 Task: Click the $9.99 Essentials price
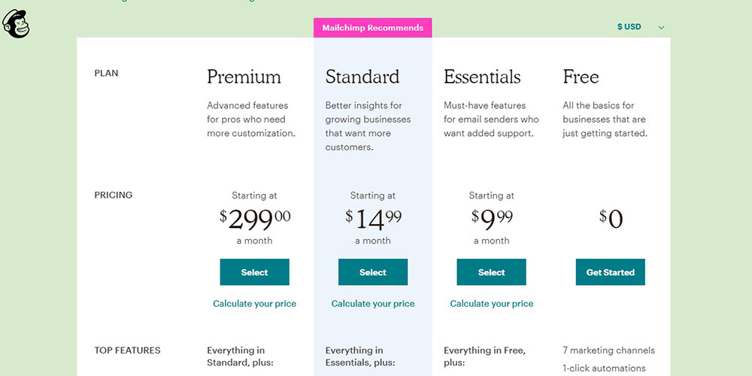[492, 218]
